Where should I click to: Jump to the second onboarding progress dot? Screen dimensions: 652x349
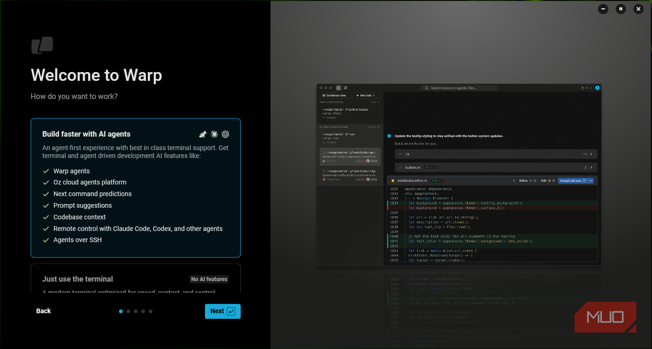(128, 311)
